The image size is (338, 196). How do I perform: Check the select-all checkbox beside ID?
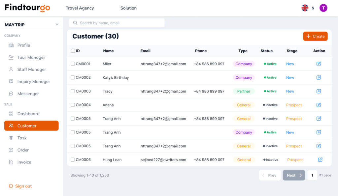tap(73, 51)
